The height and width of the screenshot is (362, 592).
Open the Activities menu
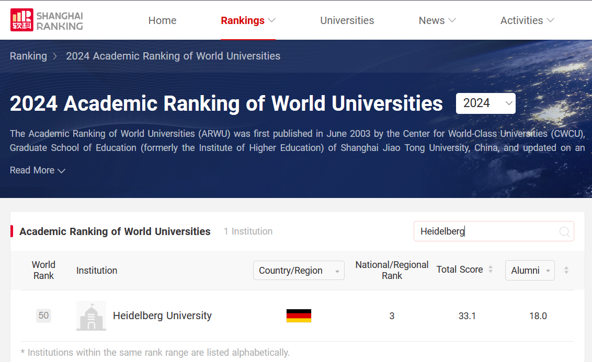tap(527, 20)
